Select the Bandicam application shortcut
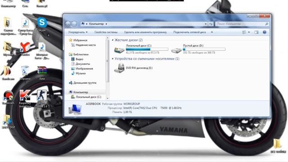The height and width of the screenshot is (162, 288). click(8, 97)
